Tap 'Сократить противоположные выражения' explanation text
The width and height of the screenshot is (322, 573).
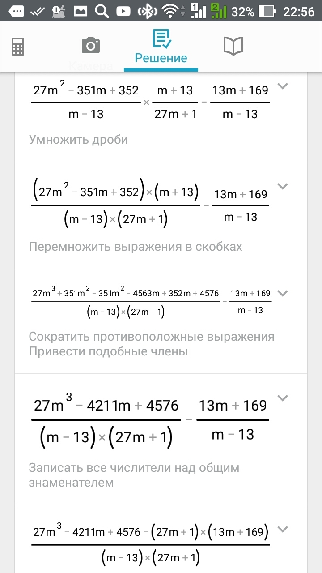click(x=151, y=336)
